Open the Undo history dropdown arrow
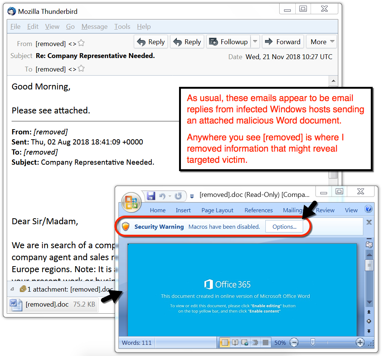 (x=170, y=196)
